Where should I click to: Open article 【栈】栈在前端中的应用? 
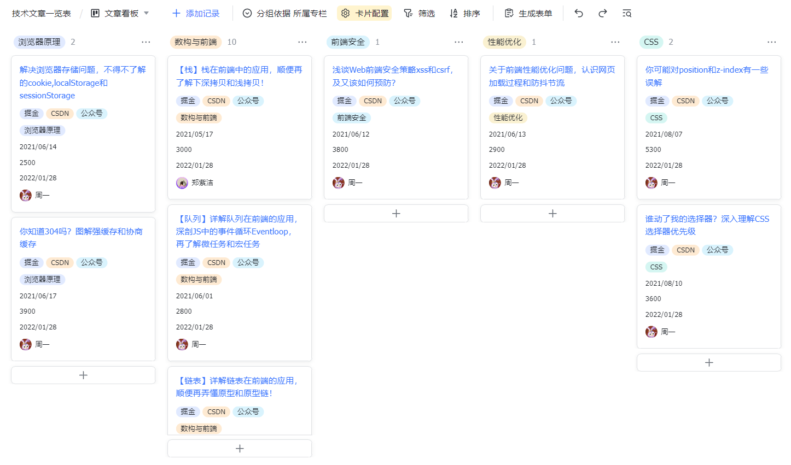tap(239, 76)
